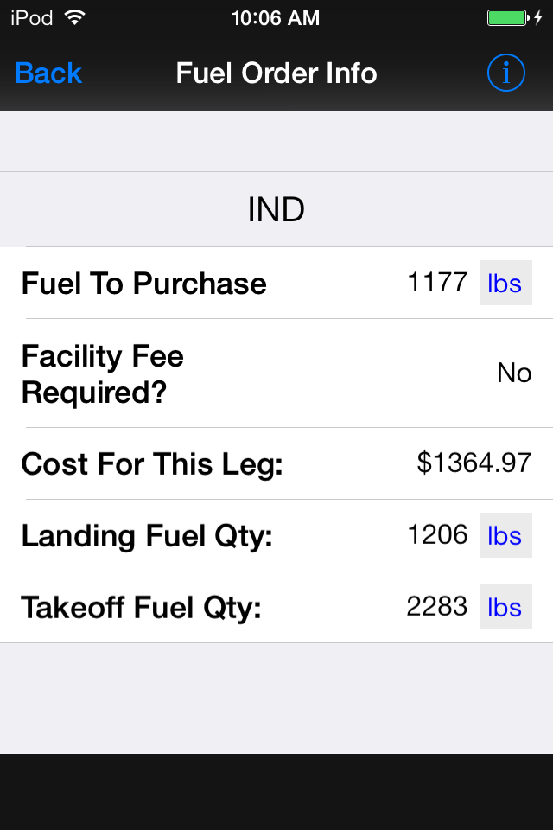553x830 pixels.
Task: Select the Cost For This Leg label
Action: point(152,464)
